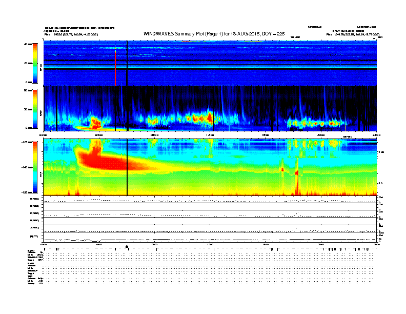Image resolution: width=406 pixels, height=314 pixels.
Task: Click the -155.00 label on TNR color scale
Action: [27, 192]
